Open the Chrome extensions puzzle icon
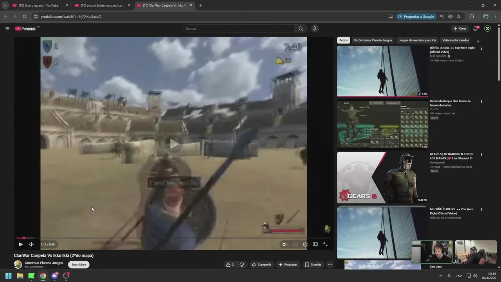The height and width of the screenshot is (282, 501). pyautogui.click(x=472, y=16)
